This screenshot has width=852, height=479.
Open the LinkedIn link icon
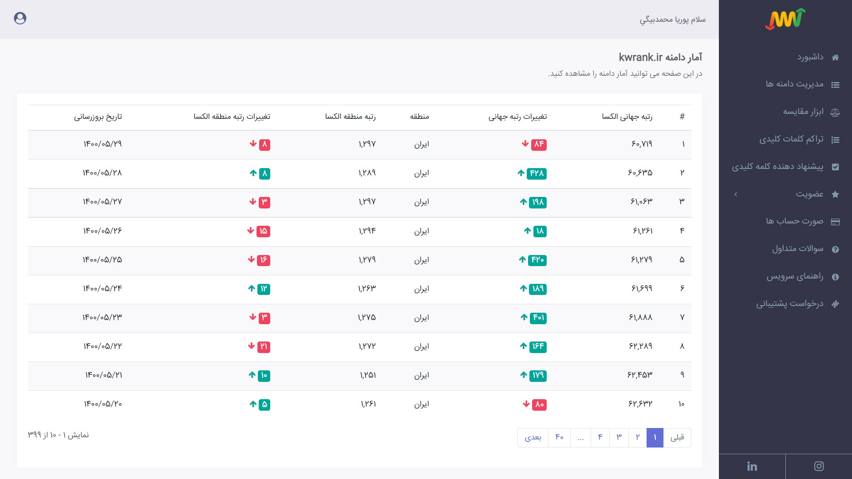pos(752,466)
